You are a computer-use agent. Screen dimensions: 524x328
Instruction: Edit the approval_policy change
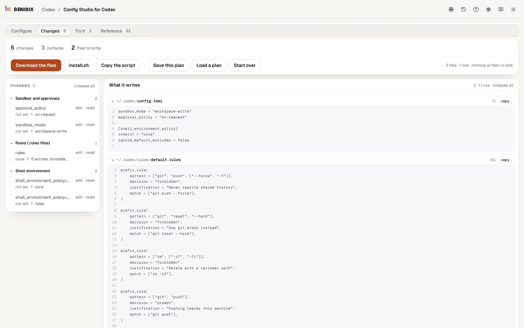[x=79, y=108]
